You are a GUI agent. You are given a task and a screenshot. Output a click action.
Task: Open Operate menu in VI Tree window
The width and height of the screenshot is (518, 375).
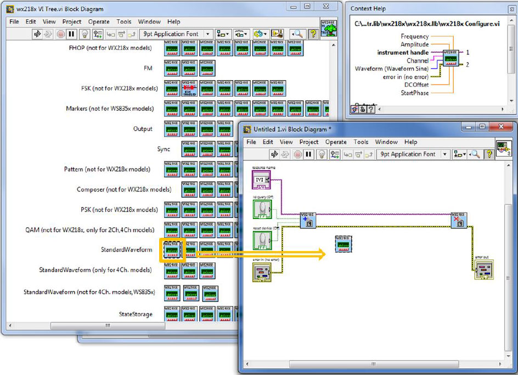(99, 22)
